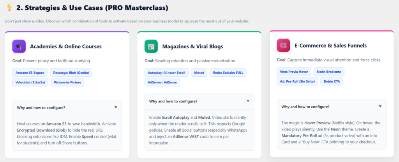The height and width of the screenshot is (162, 399).
Task: Click the 'Amazon S3 Seguro' tag
Action: 30,72
